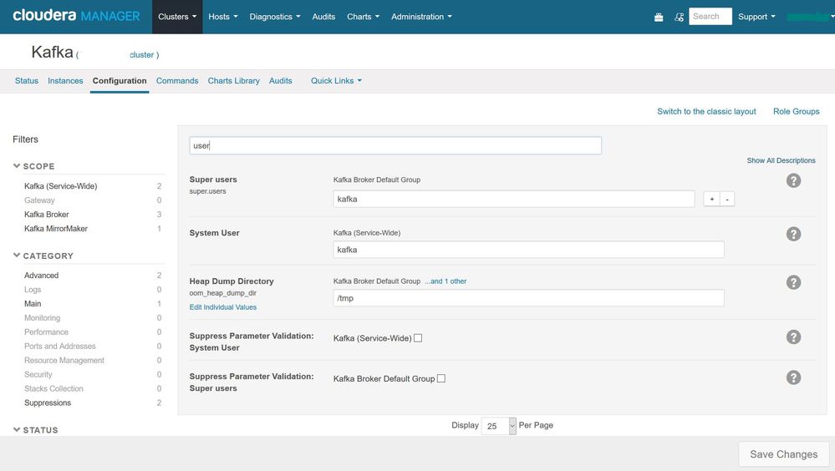Toggle Kafka Broker Default Group suppress checkbox
835x471 pixels.
[441, 378]
